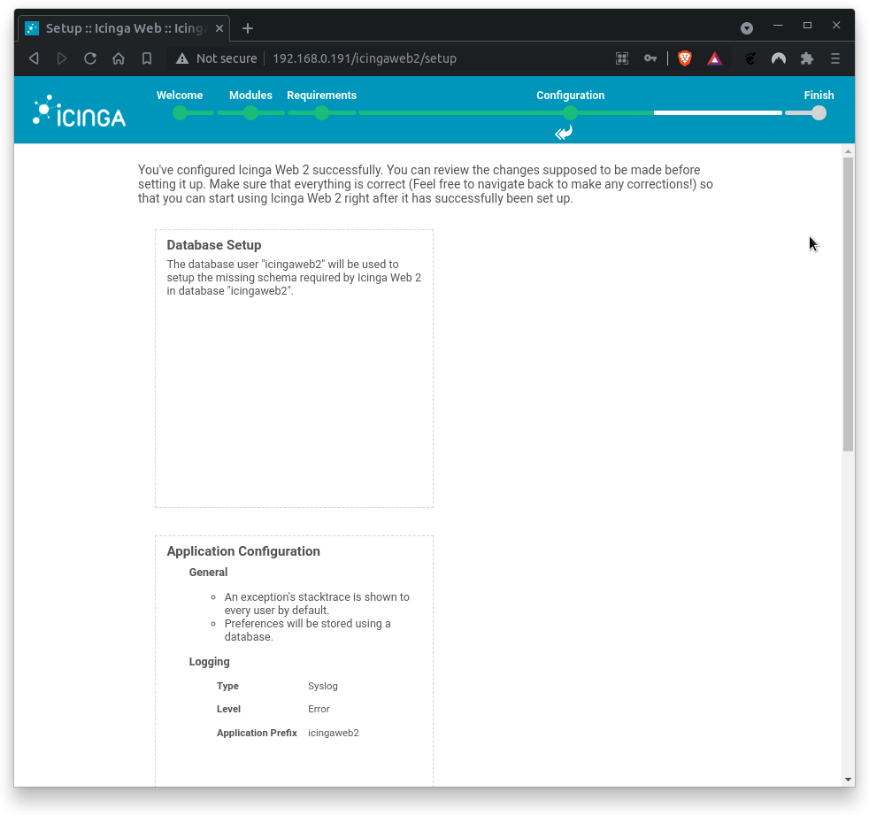Screen dimensions: 869x815
Task: Click the Modules progress dot
Action: 250,113
